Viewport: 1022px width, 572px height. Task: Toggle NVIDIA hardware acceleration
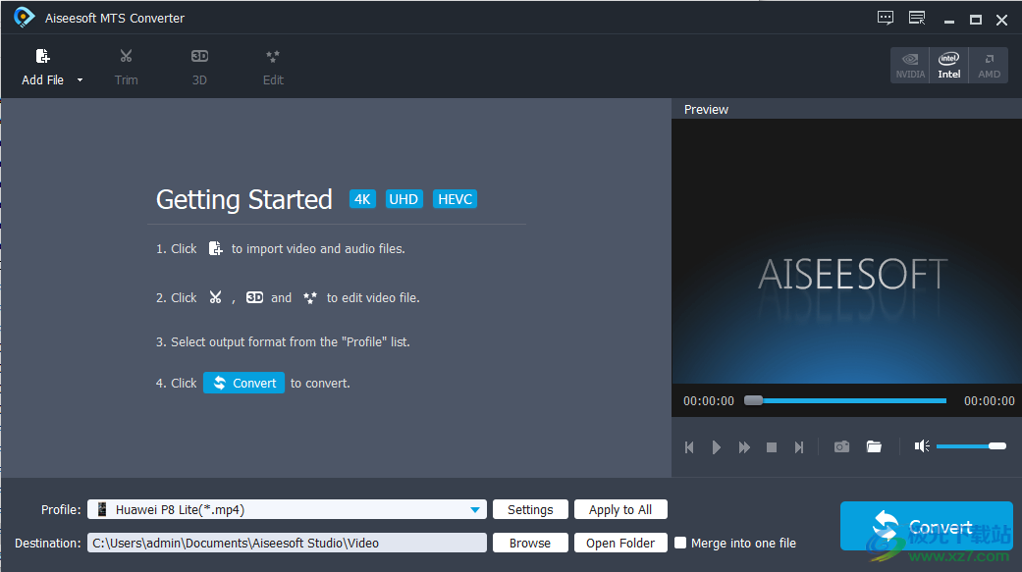click(910, 65)
